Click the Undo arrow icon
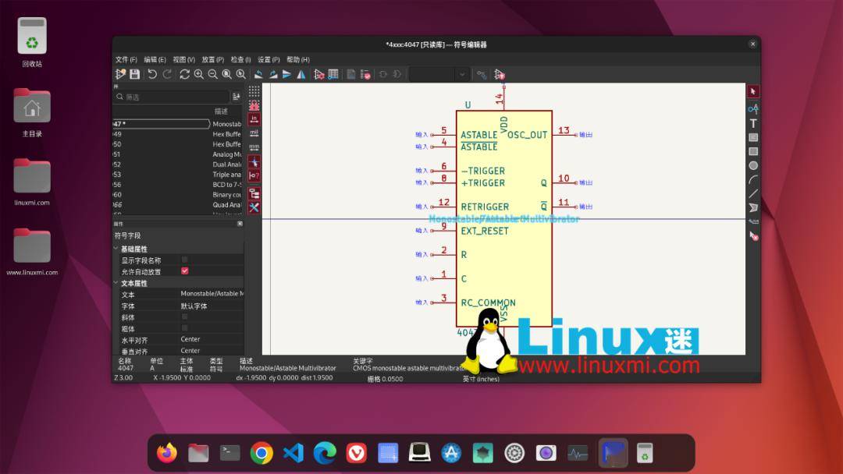 tap(152, 74)
